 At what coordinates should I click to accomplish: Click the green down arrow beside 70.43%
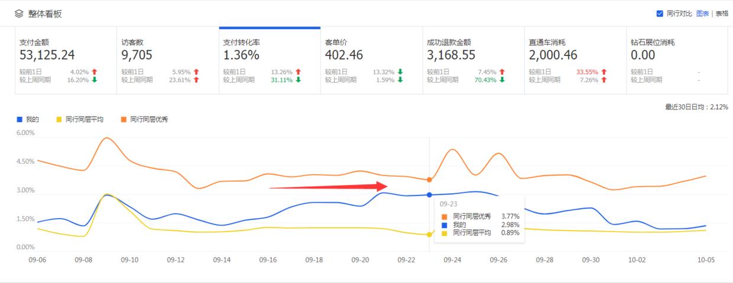(x=502, y=80)
